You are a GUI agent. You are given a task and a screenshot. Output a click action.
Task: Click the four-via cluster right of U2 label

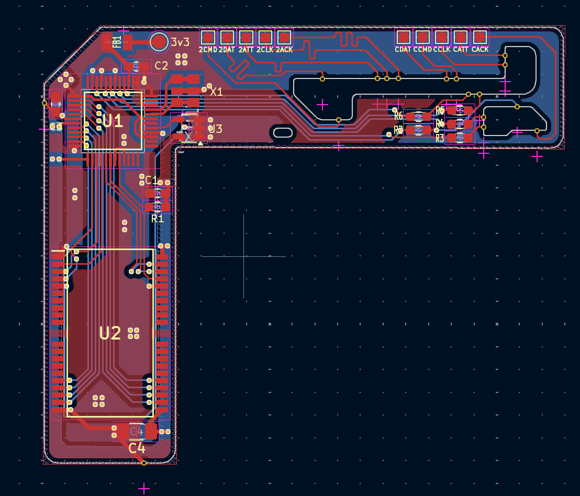tap(133, 333)
